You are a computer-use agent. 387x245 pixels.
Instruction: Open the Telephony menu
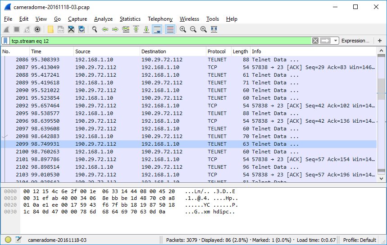tap(160, 19)
